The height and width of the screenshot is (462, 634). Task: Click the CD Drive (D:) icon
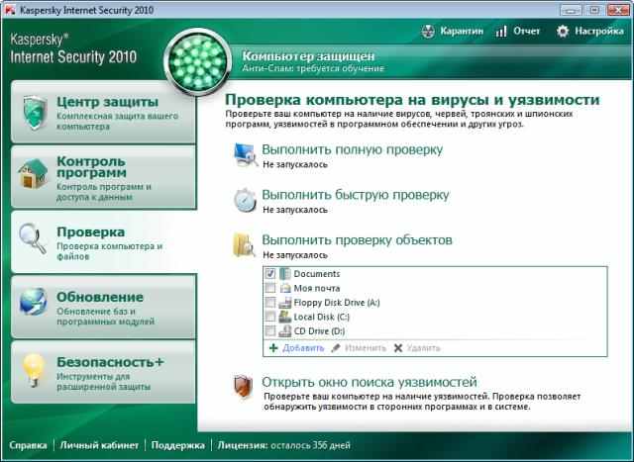pyautogui.click(x=285, y=331)
